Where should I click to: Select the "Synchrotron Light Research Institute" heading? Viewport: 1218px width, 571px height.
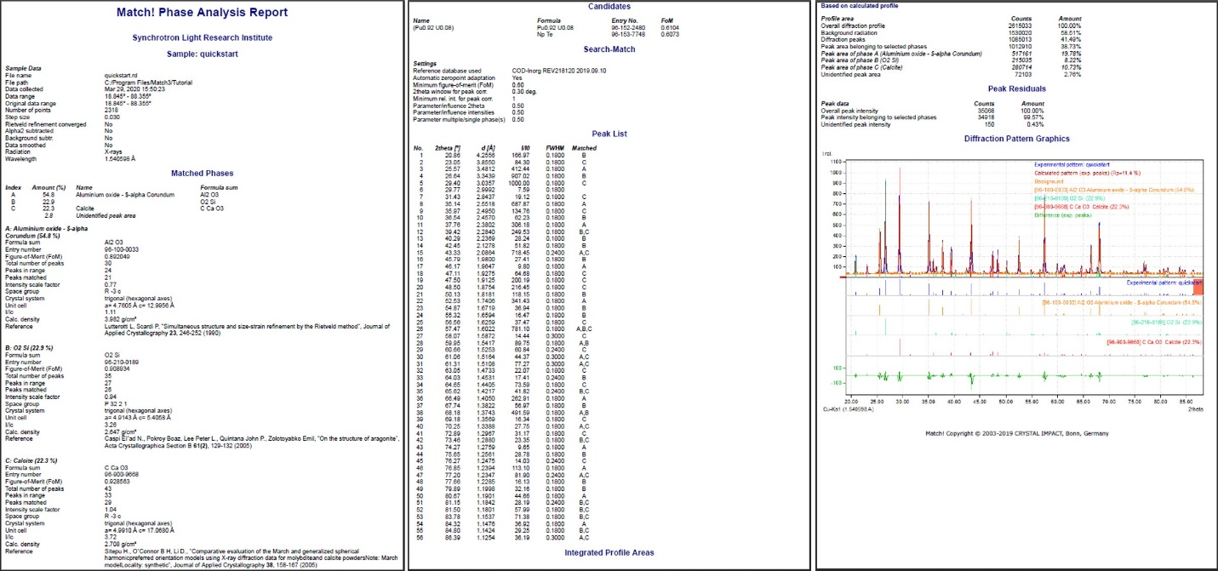(202, 37)
